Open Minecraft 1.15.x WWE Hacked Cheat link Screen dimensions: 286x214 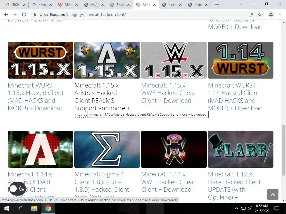[168, 93]
